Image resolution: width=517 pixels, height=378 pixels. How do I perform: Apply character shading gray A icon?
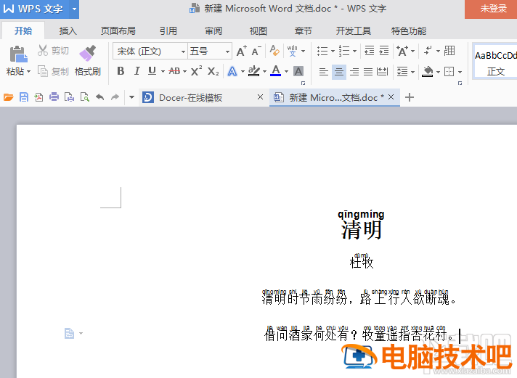(298, 71)
